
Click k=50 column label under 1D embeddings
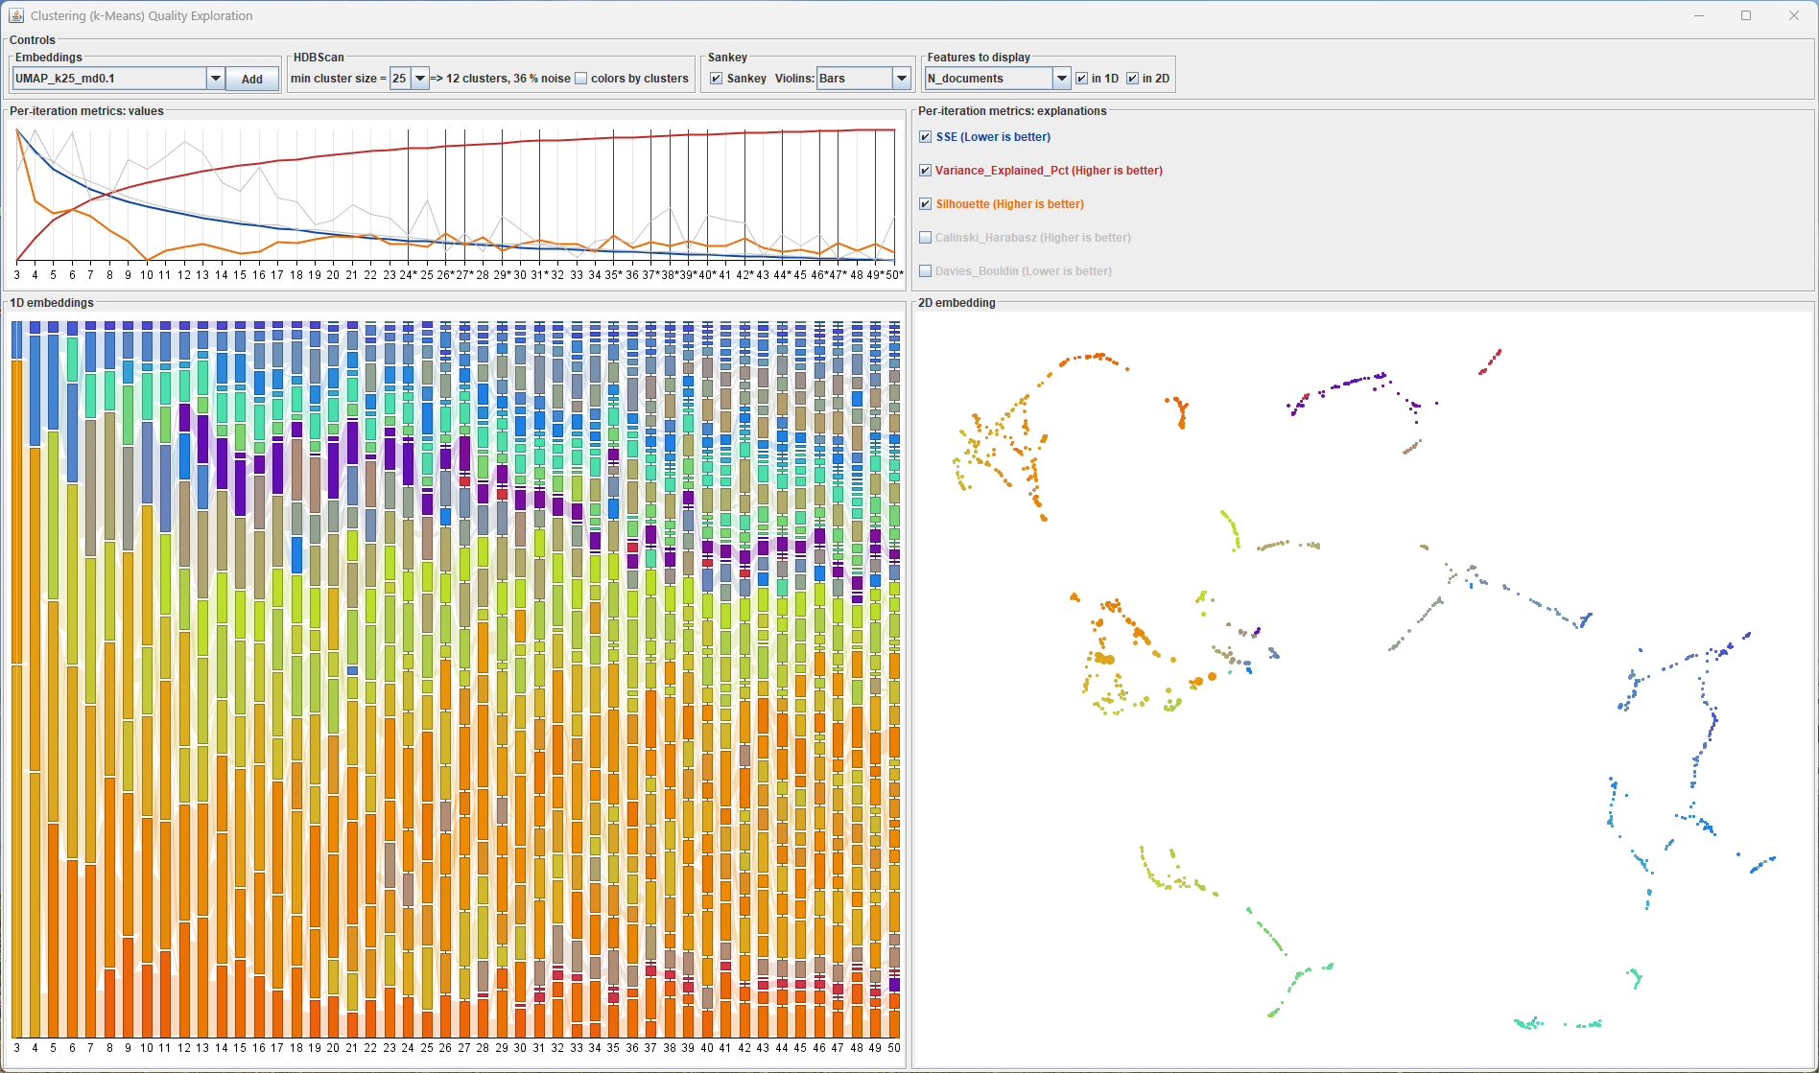tap(893, 1048)
